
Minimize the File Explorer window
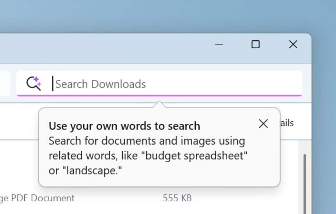[219, 44]
